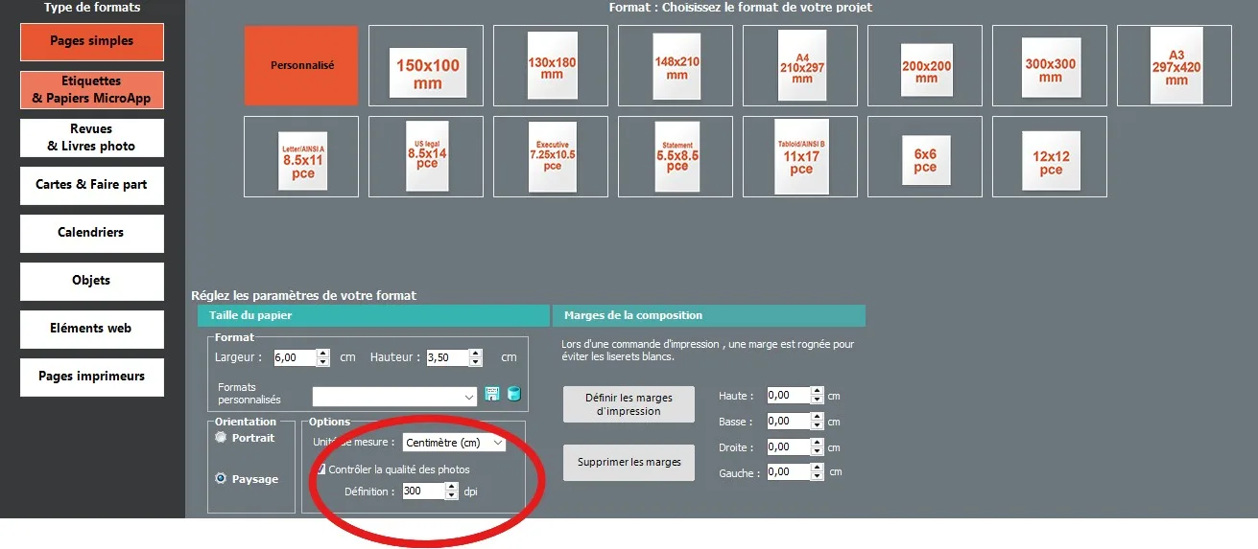This screenshot has height=549, width=1258.
Task: Increase Hauteur with the up arrow
Action: [475, 353]
